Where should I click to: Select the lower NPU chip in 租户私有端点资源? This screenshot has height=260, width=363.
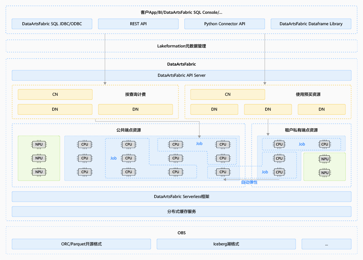tap(325, 173)
